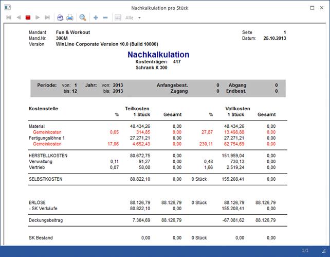Print the Nachkalkulation report
This screenshot has height=257, width=330.
(x=70, y=18)
